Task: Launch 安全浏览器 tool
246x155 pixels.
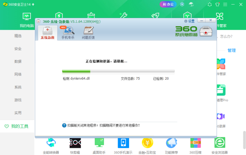Action: tap(220, 146)
